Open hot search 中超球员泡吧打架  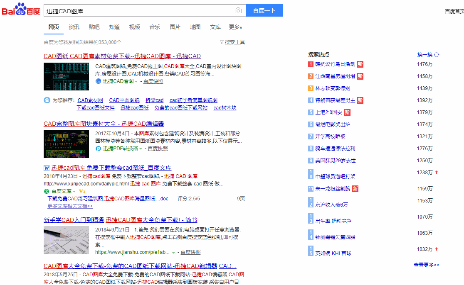(x=335, y=177)
